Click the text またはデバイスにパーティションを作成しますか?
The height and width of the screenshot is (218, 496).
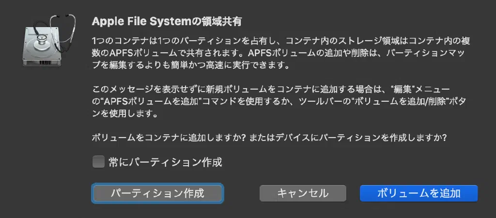click(349, 138)
